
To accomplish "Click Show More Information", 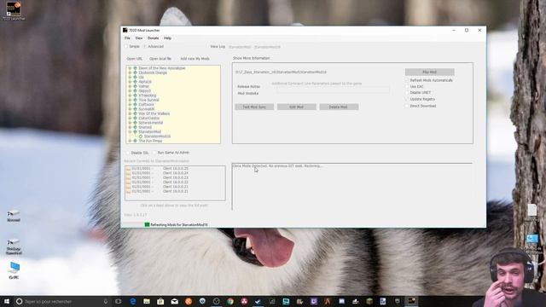I will (252, 58).
